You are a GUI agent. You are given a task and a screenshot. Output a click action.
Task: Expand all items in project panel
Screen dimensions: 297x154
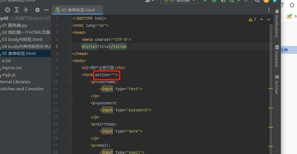[x=17, y=10]
